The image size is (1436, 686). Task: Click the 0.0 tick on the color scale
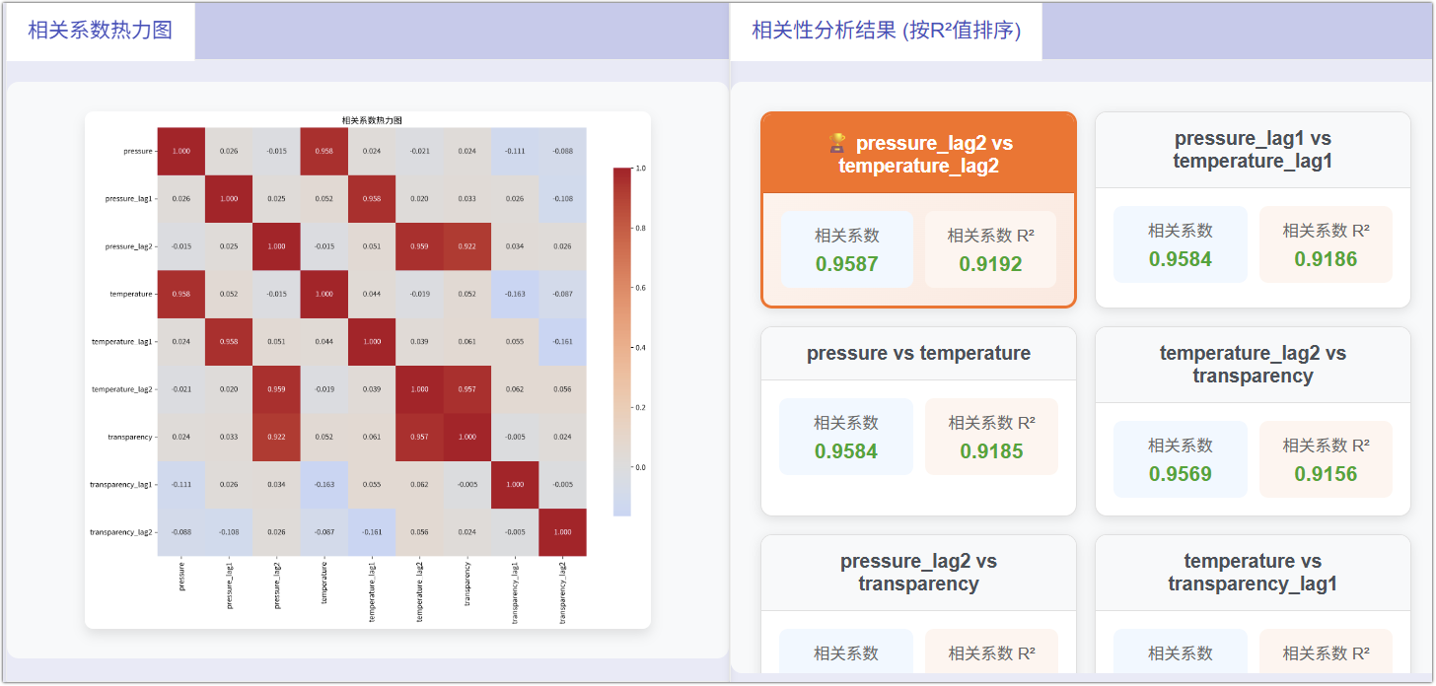[x=641, y=467]
